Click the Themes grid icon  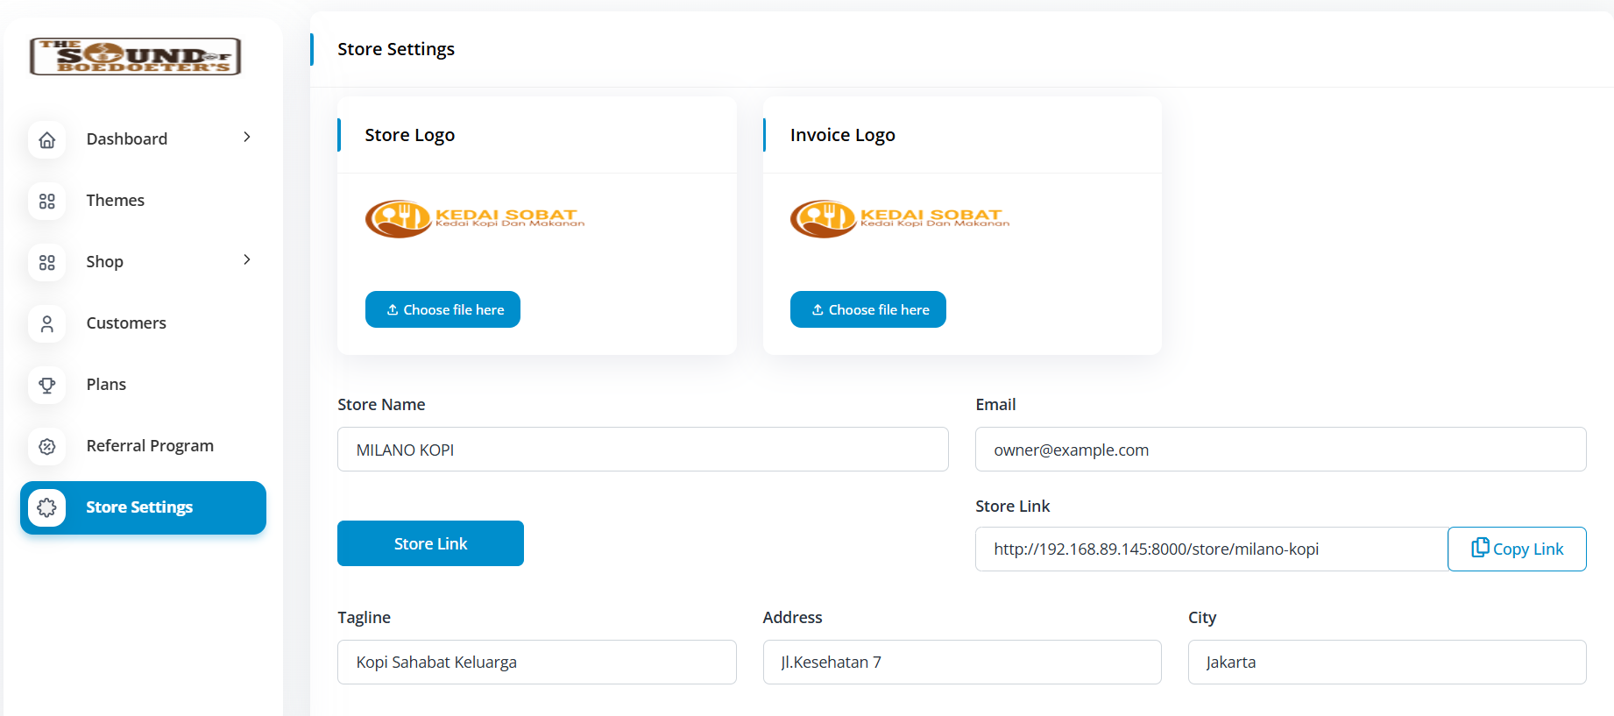point(47,201)
